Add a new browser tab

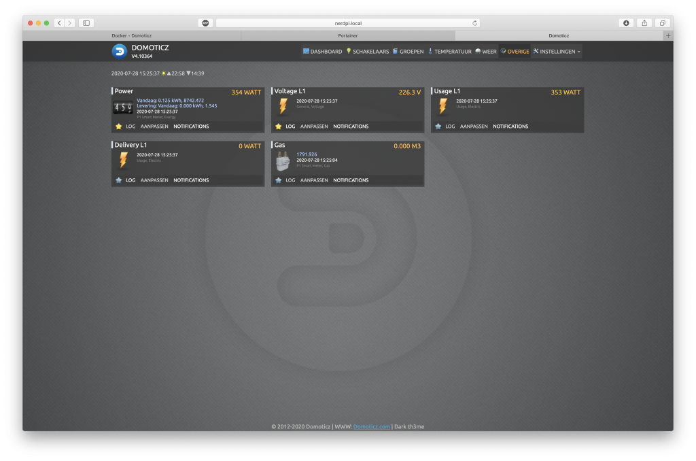pos(668,35)
